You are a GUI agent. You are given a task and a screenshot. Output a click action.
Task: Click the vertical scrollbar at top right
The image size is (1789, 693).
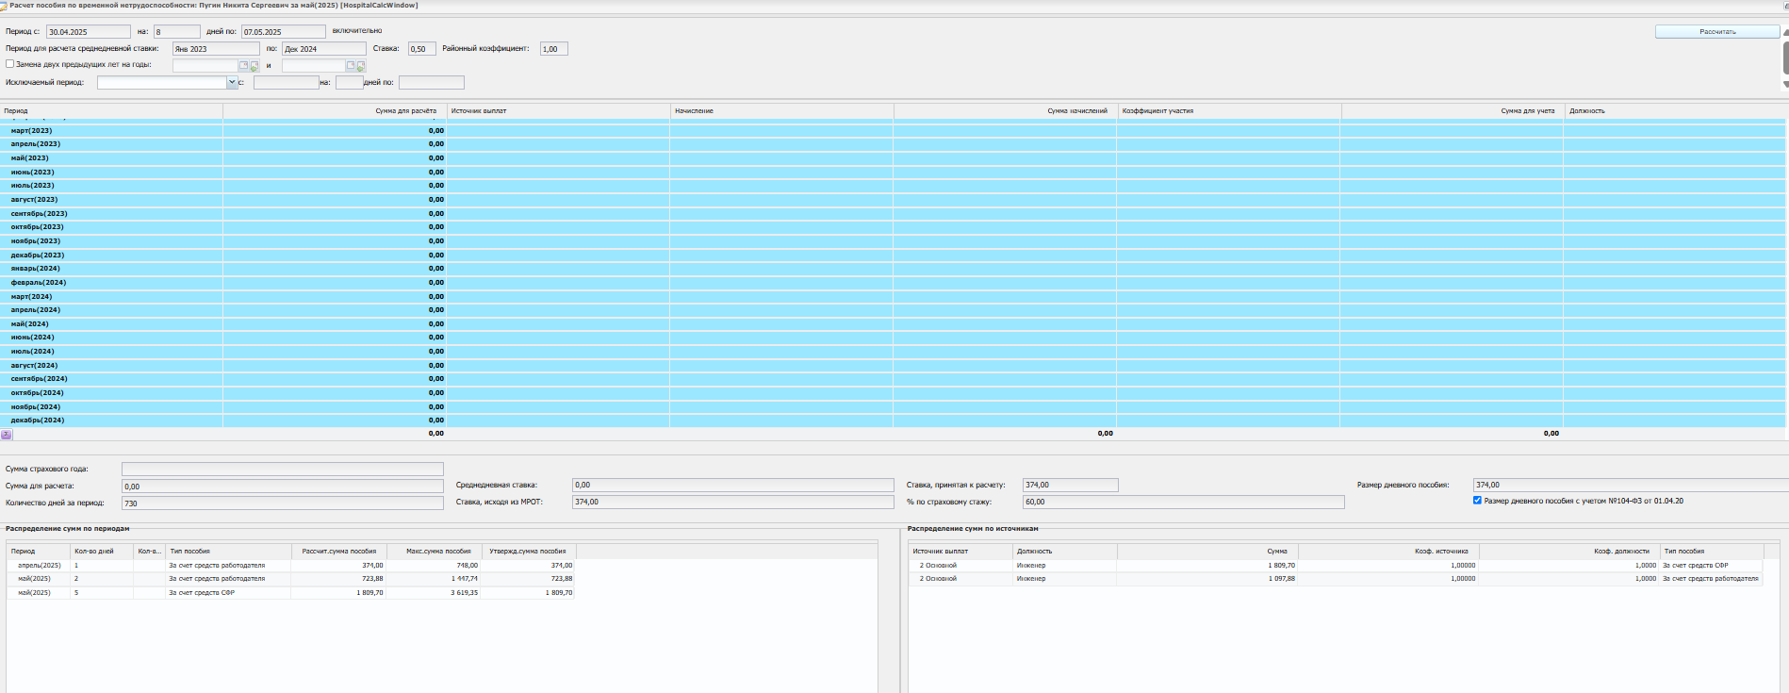1785,58
